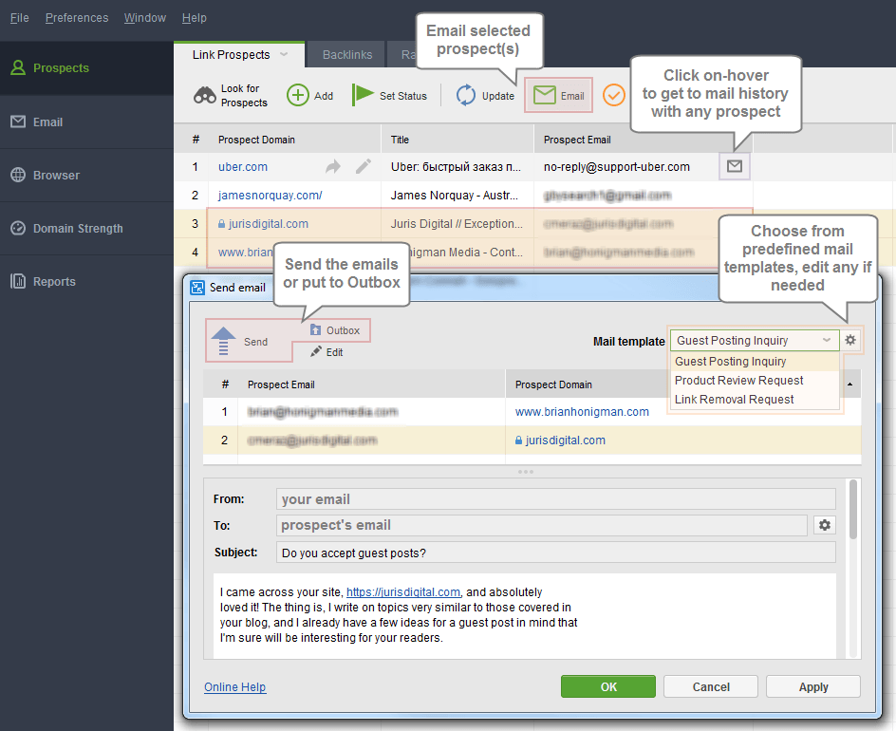Click the share arrow icon on uber.com row
The width and height of the screenshot is (896, 731).
pyautogui.click(x=333, y=166)
